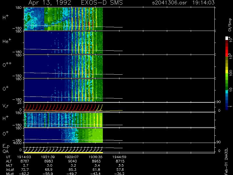
Task: Click the date 'Apr 13, 1992' in the title
Action: click(x=50, y=3)
